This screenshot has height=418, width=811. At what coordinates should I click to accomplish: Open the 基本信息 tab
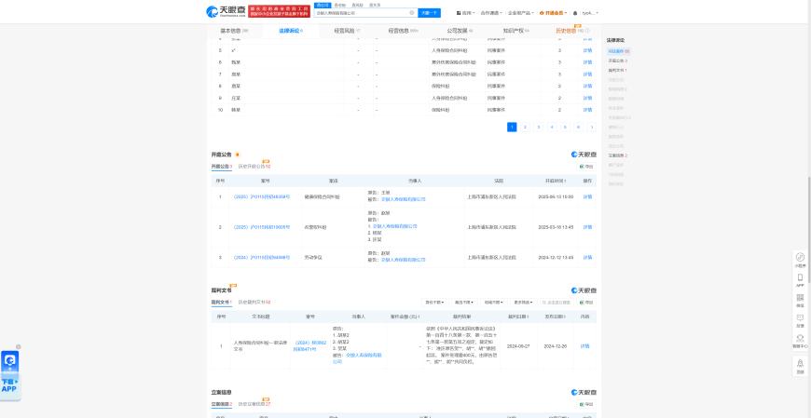[x=234, y=31]
